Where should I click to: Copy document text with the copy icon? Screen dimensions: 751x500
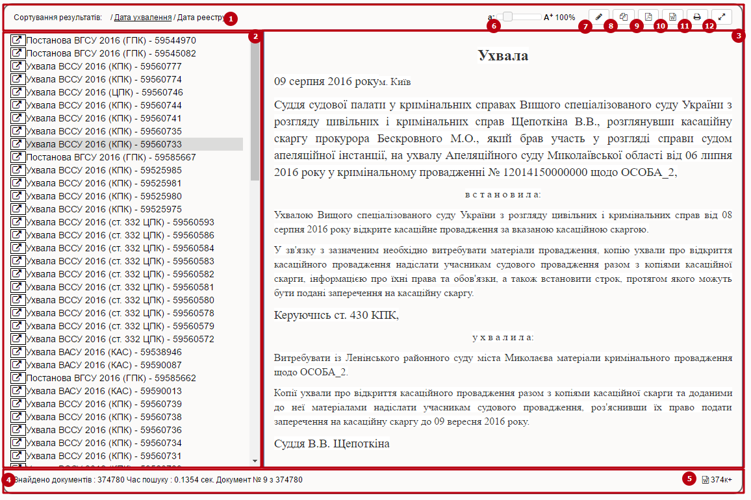tap(623, 17)
